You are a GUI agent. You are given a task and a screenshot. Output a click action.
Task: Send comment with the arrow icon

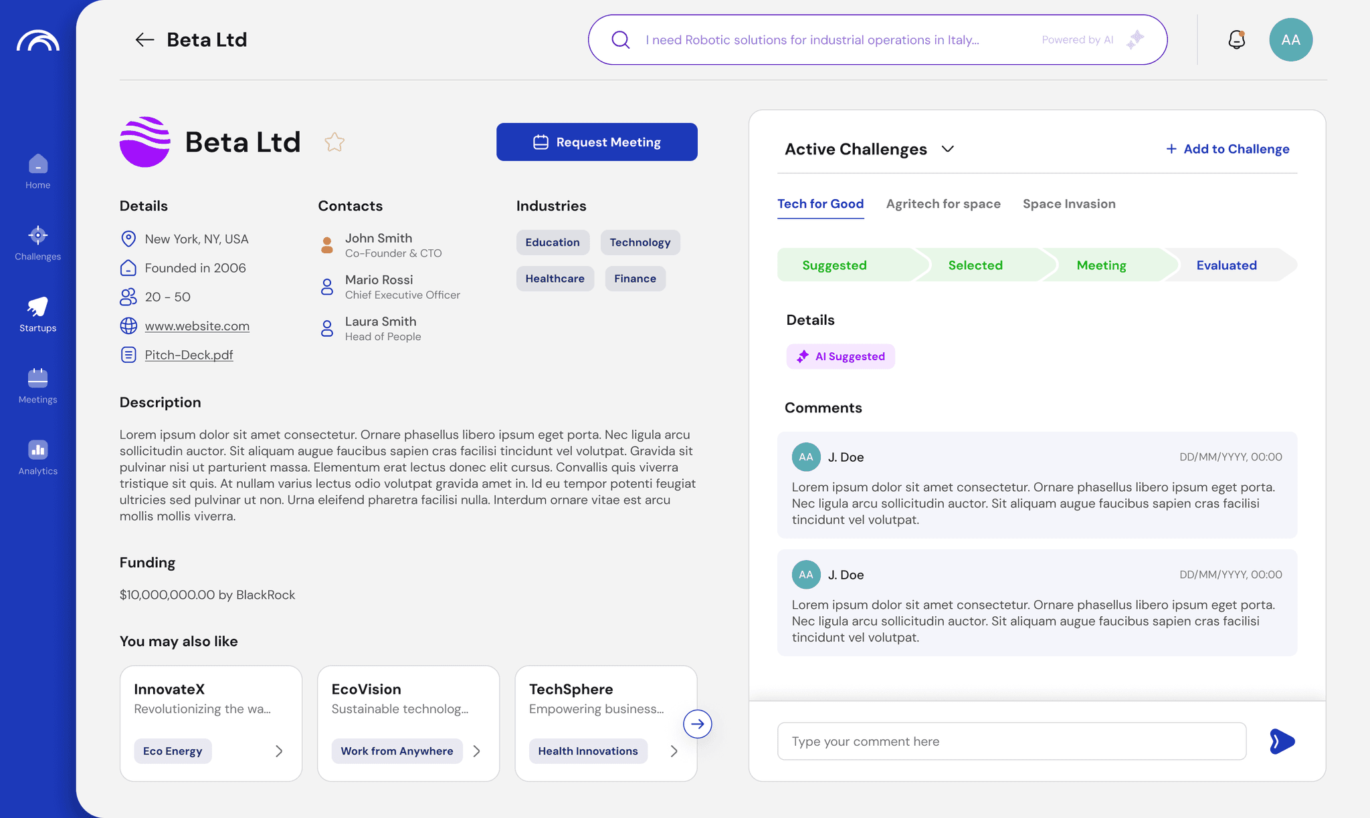pyautogui.click(x=1282, y=741)
